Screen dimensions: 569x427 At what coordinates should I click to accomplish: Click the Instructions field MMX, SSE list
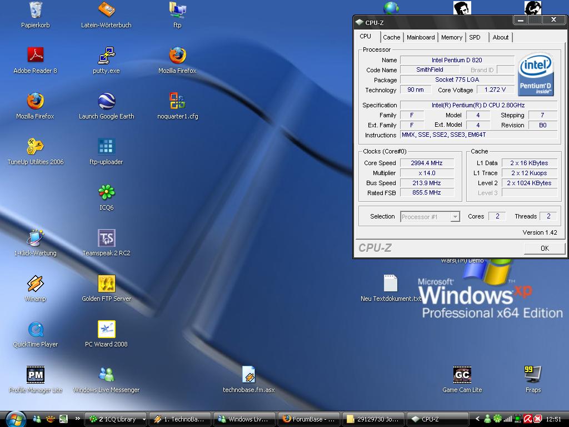[x=478, y=135]
